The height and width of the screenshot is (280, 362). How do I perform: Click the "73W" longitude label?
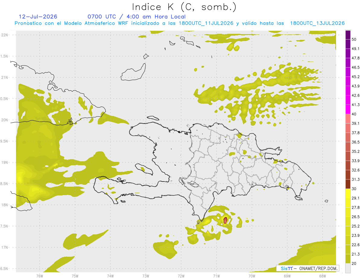tap(146, 276)
